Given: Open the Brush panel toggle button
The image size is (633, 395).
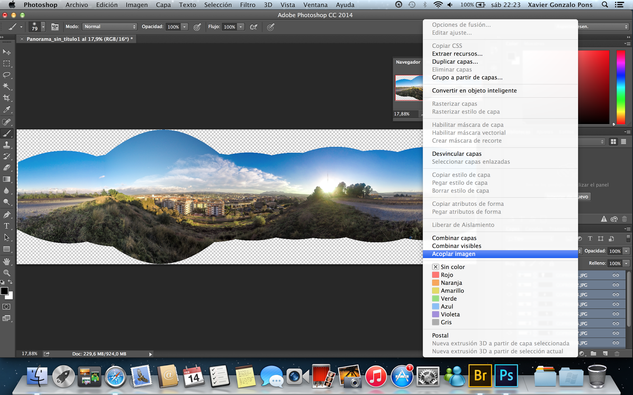Looking at the screenshot, I should click(x=55, y=27).
